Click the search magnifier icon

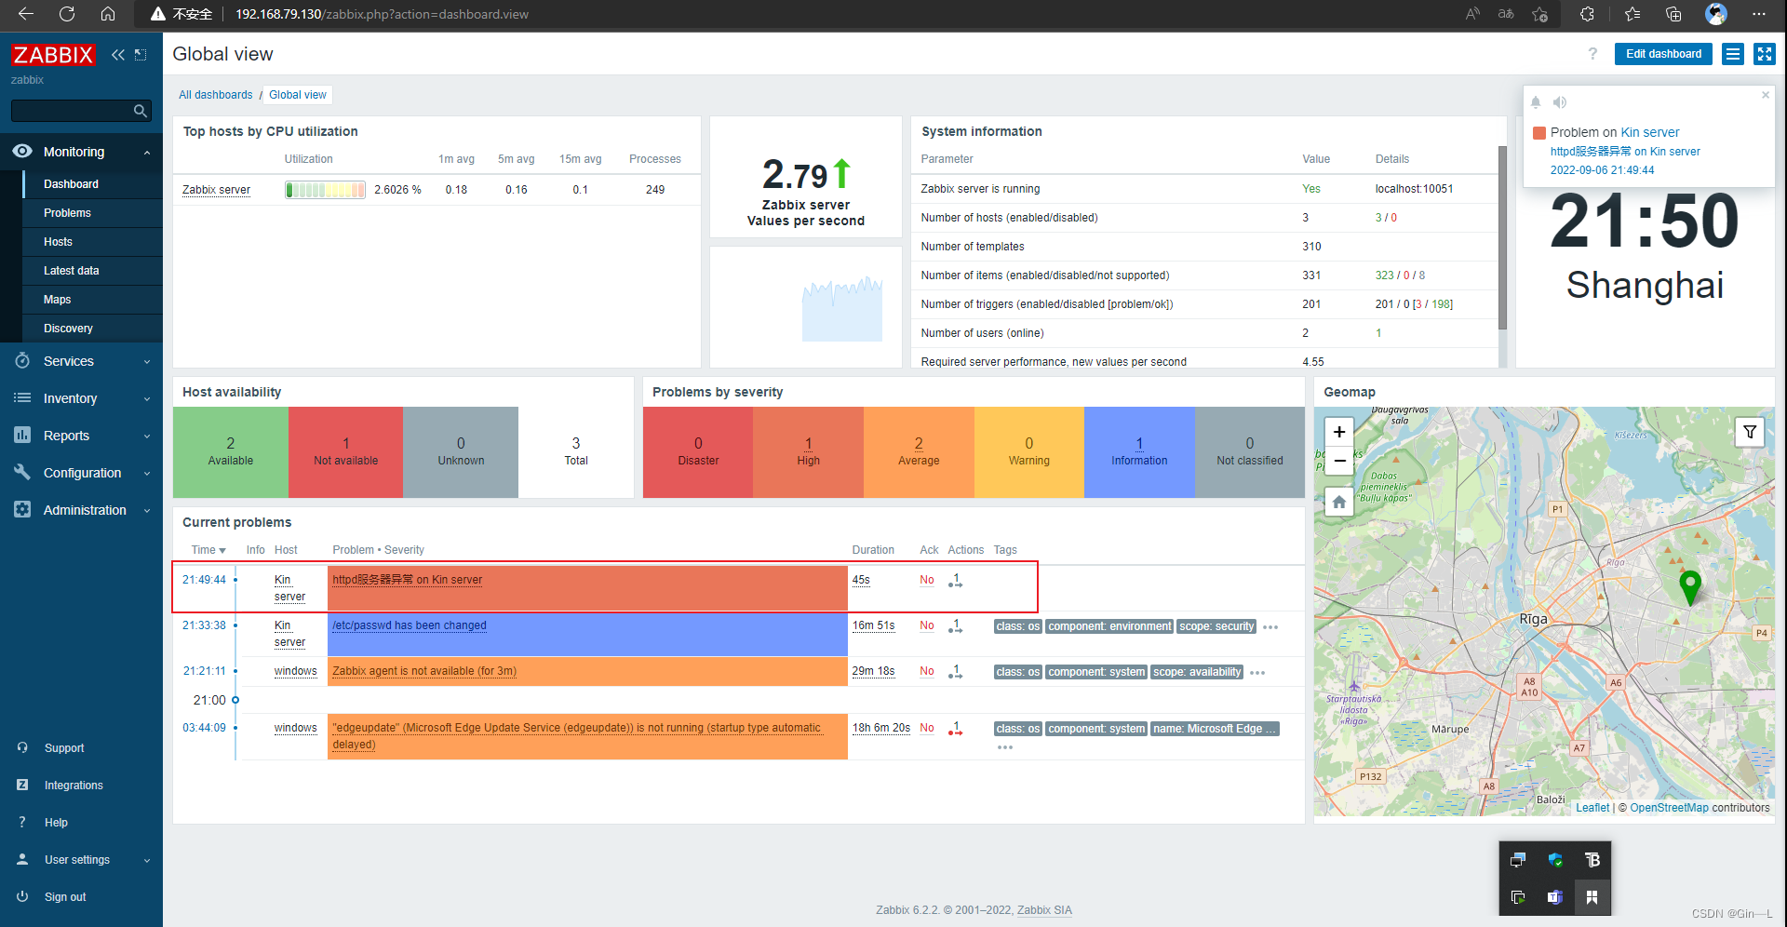(141, 111)
